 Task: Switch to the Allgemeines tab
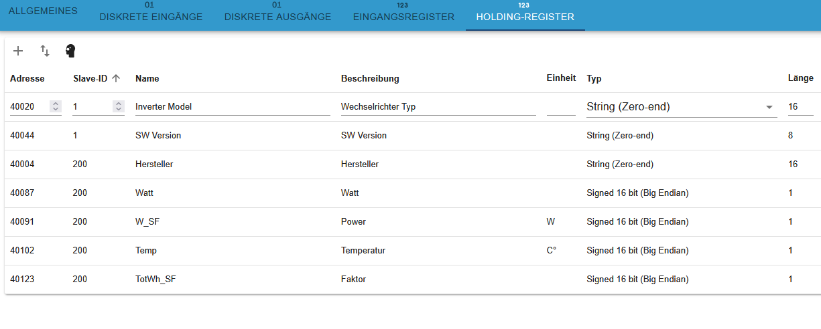click(43, 11)
